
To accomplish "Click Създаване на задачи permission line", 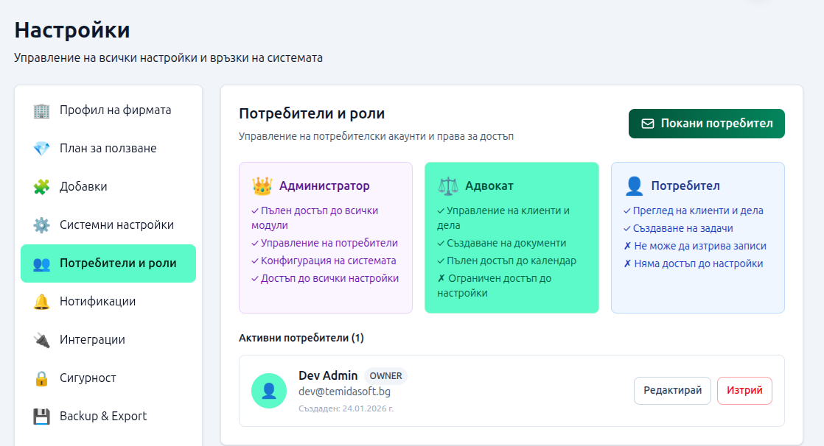I will [678, 228].
